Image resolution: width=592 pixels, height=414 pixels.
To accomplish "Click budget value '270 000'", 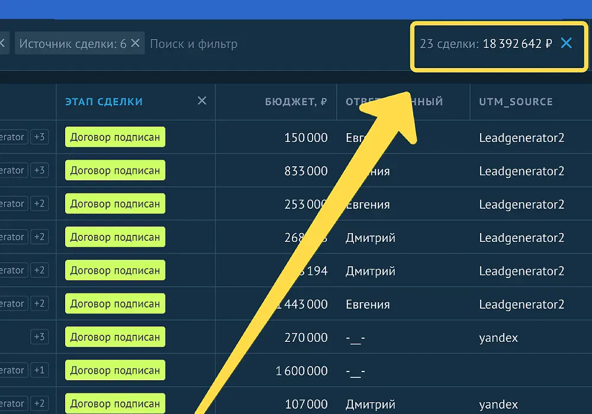I will [306, 338].
